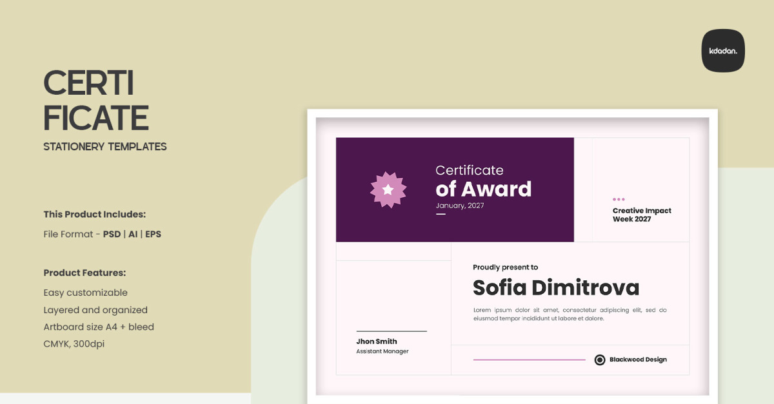Select the Lorem ipsum description paragraph
Viewport: 774px width, 404px height.
(570, 314)
